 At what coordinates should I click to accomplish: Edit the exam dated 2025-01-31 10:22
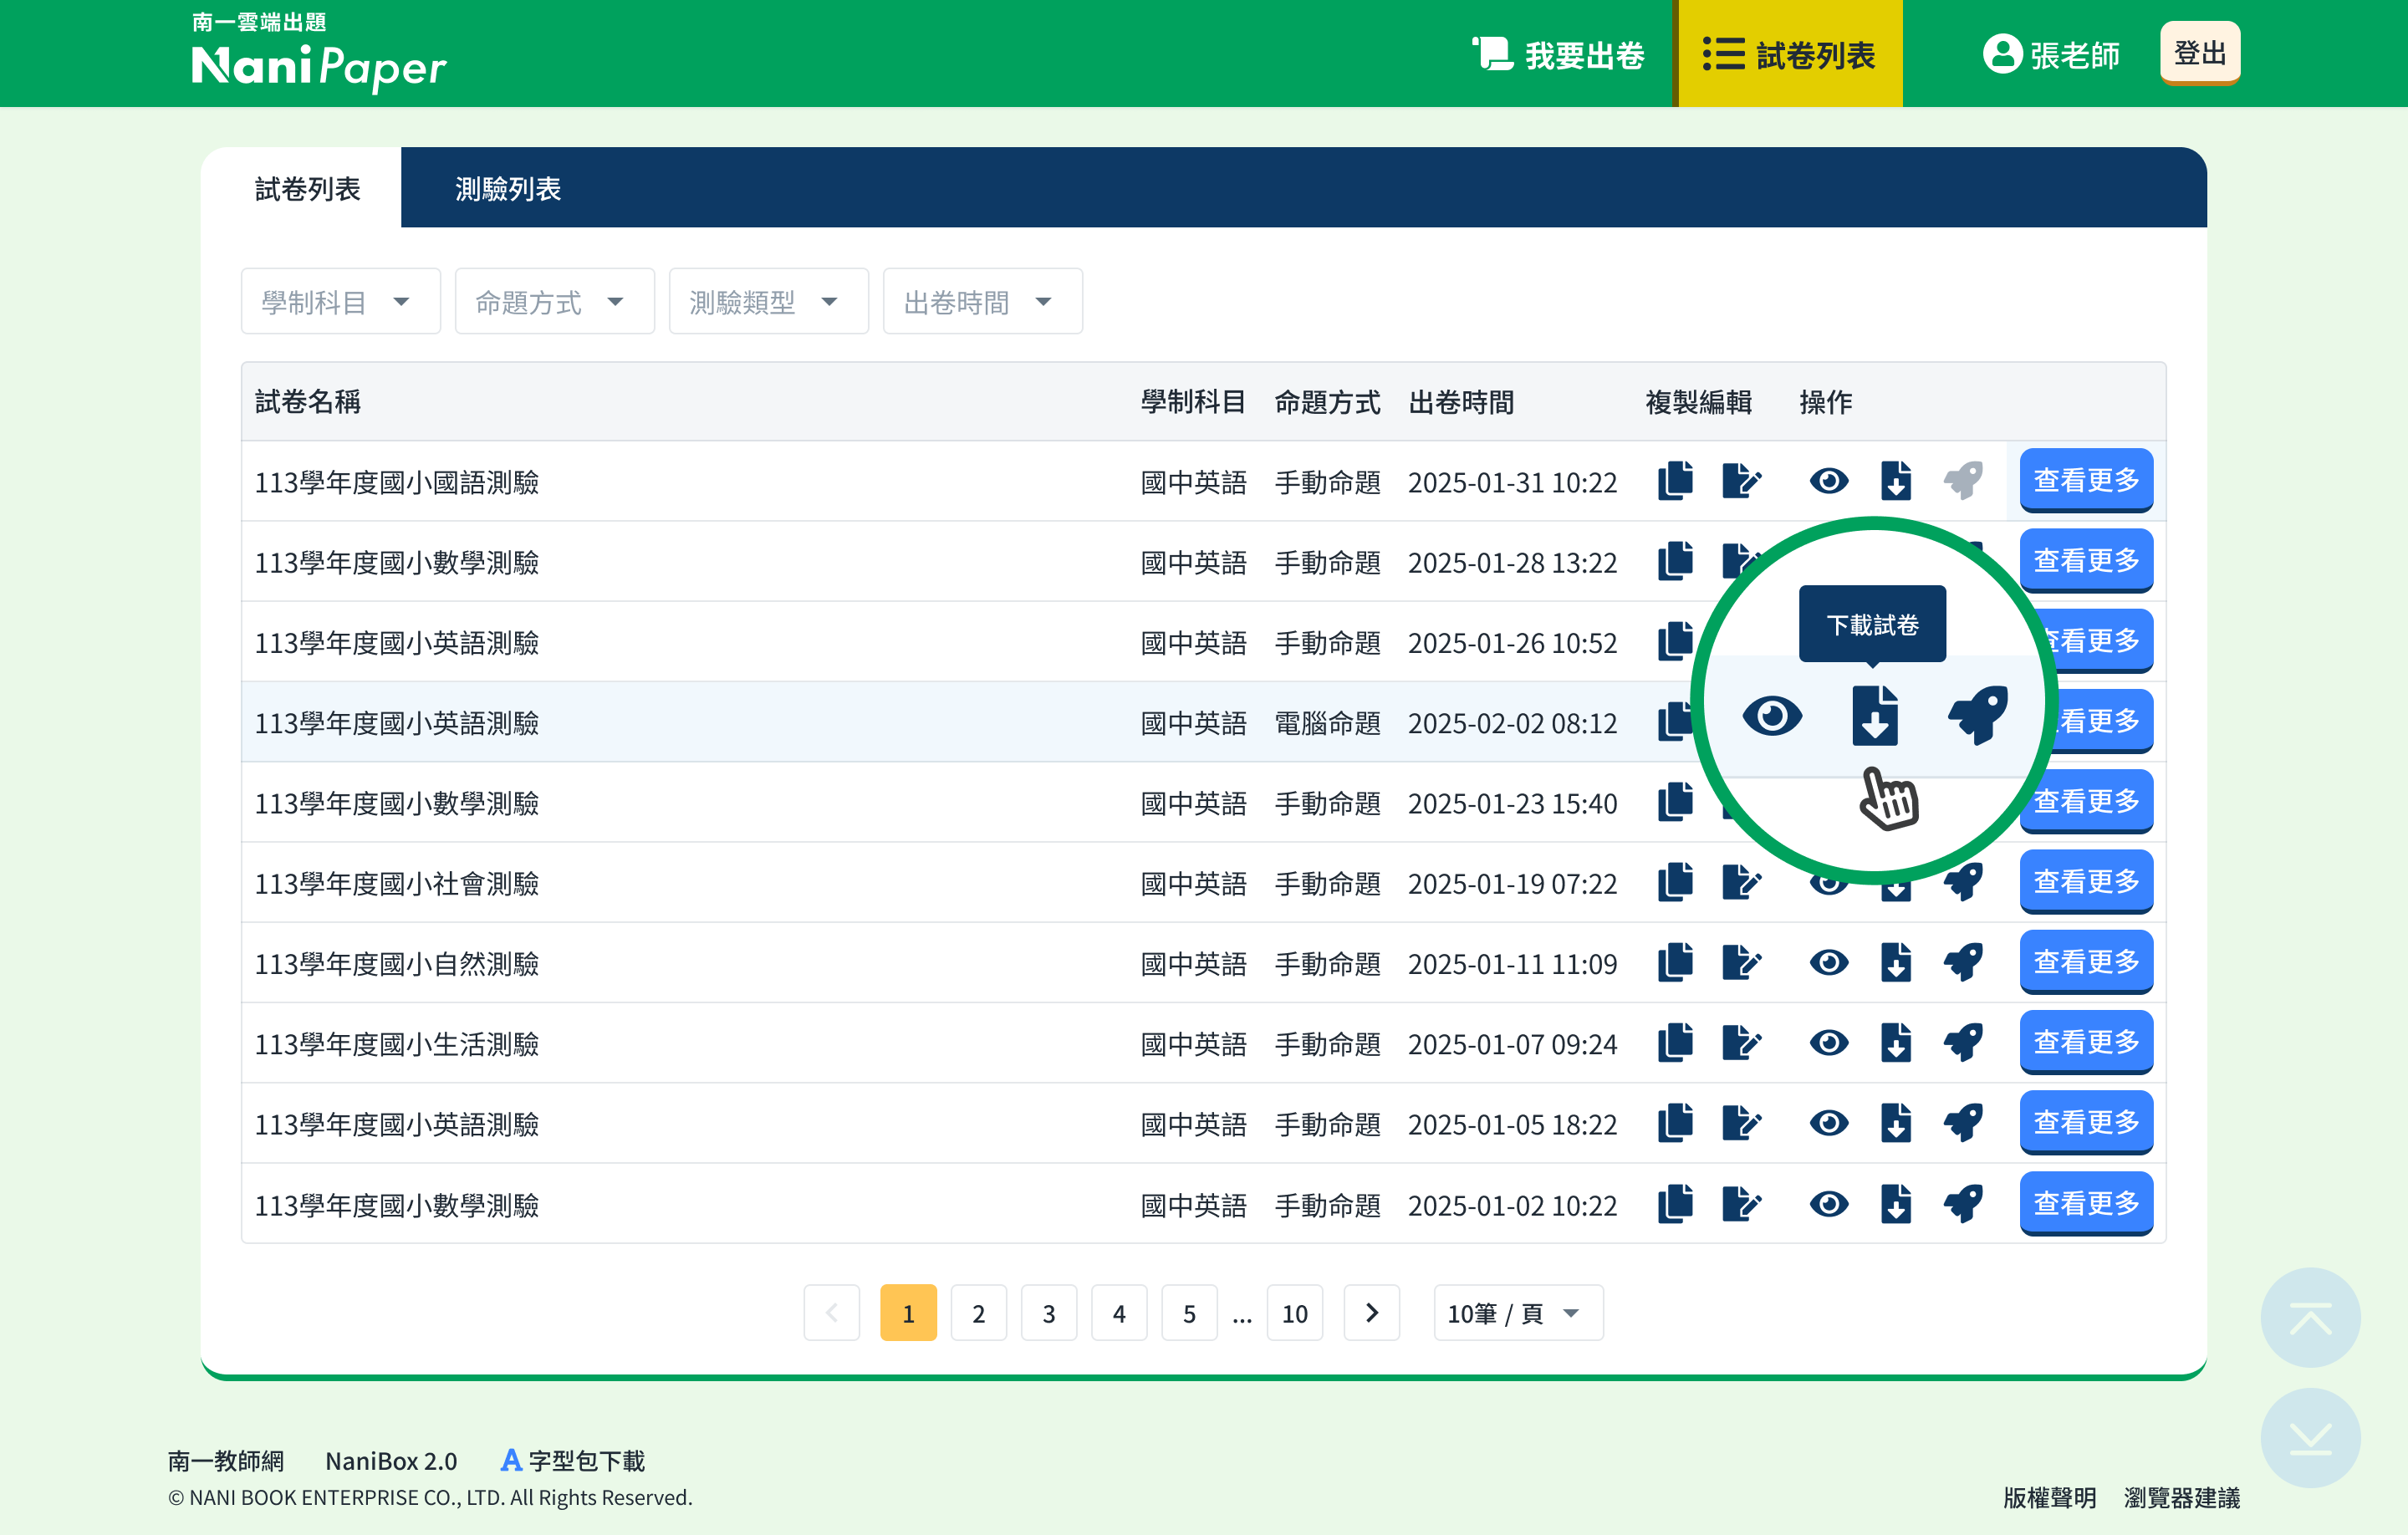click(x=1741, y=481)
